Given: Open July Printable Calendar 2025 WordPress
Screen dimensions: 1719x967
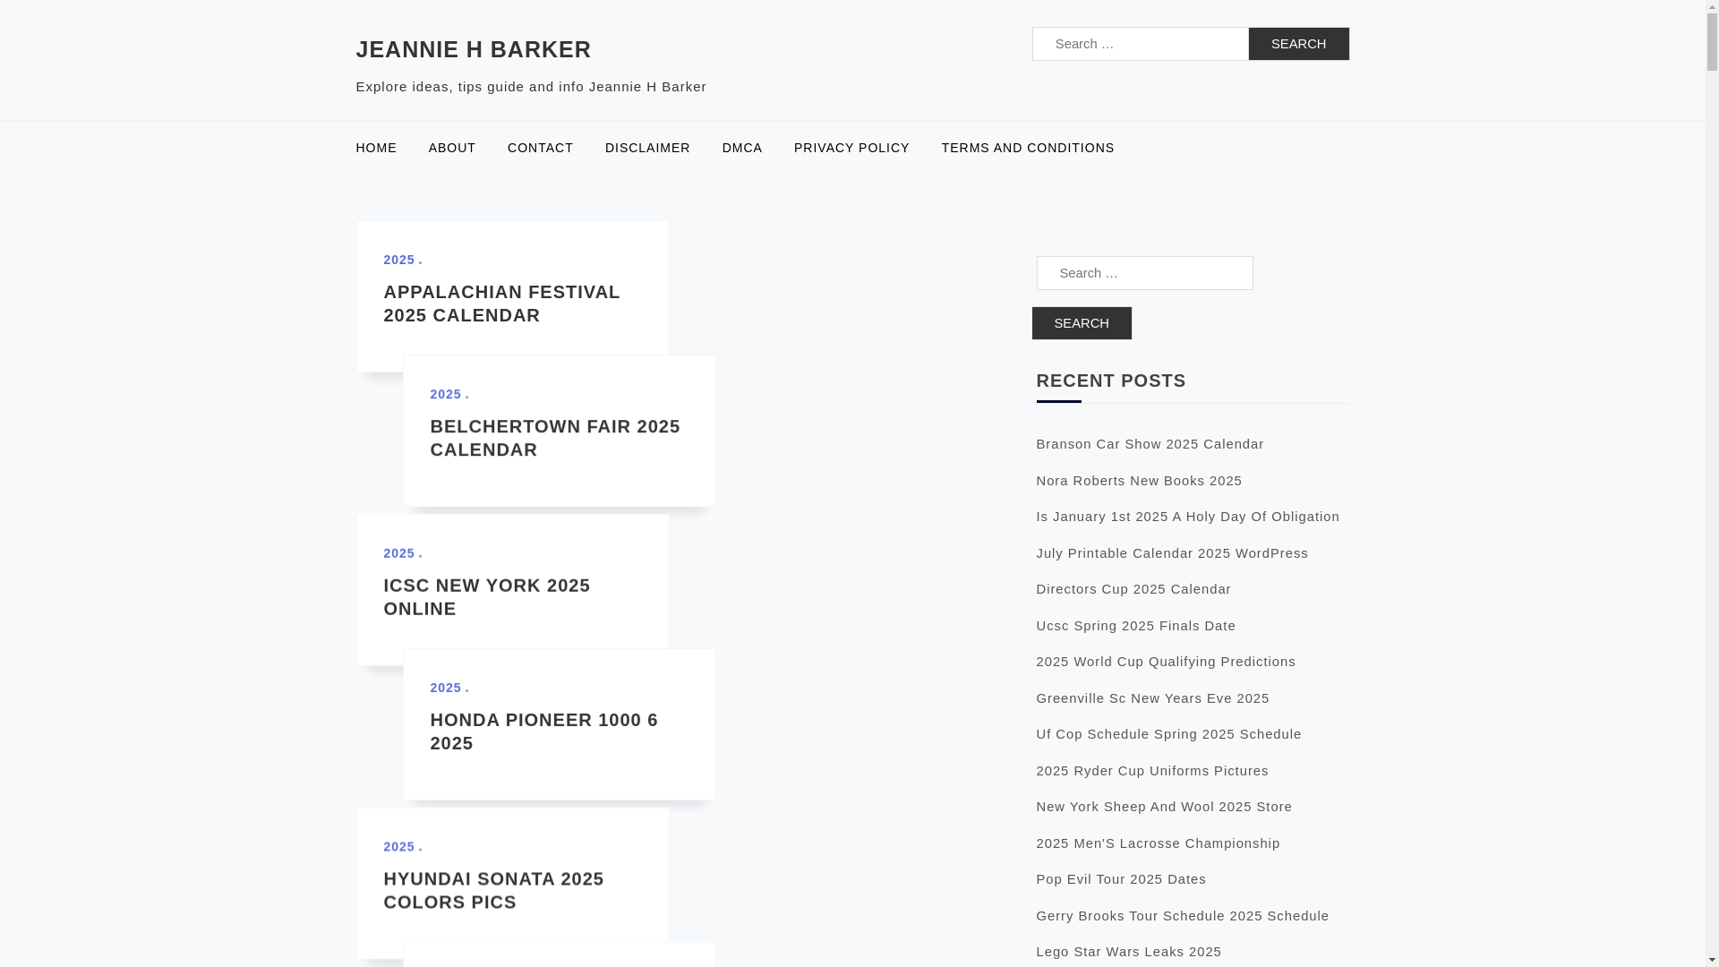Looking at the screenshot, I should click(1172, 553).
